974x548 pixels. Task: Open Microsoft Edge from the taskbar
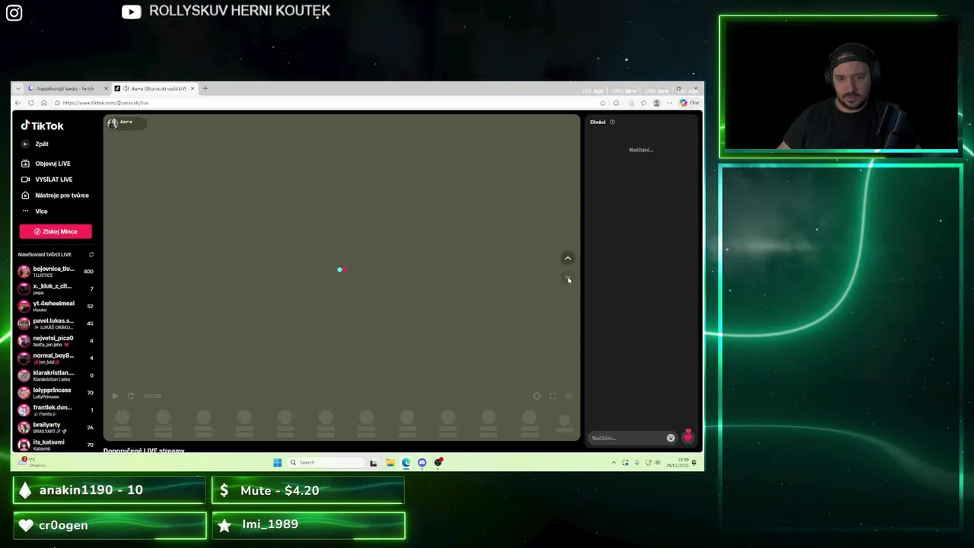point(406,462)
